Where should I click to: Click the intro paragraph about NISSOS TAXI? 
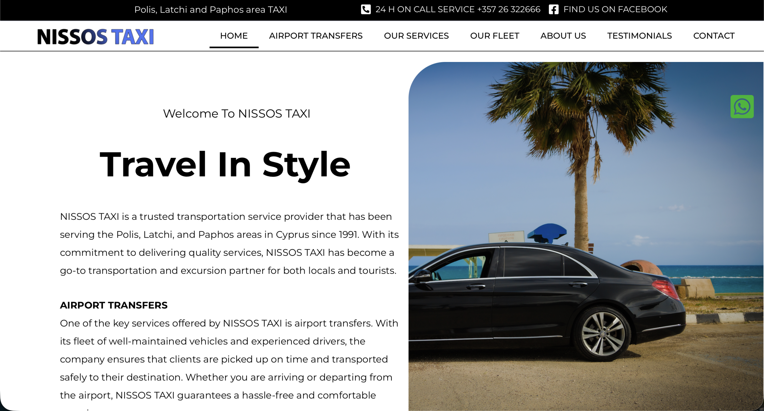point(229,243)
